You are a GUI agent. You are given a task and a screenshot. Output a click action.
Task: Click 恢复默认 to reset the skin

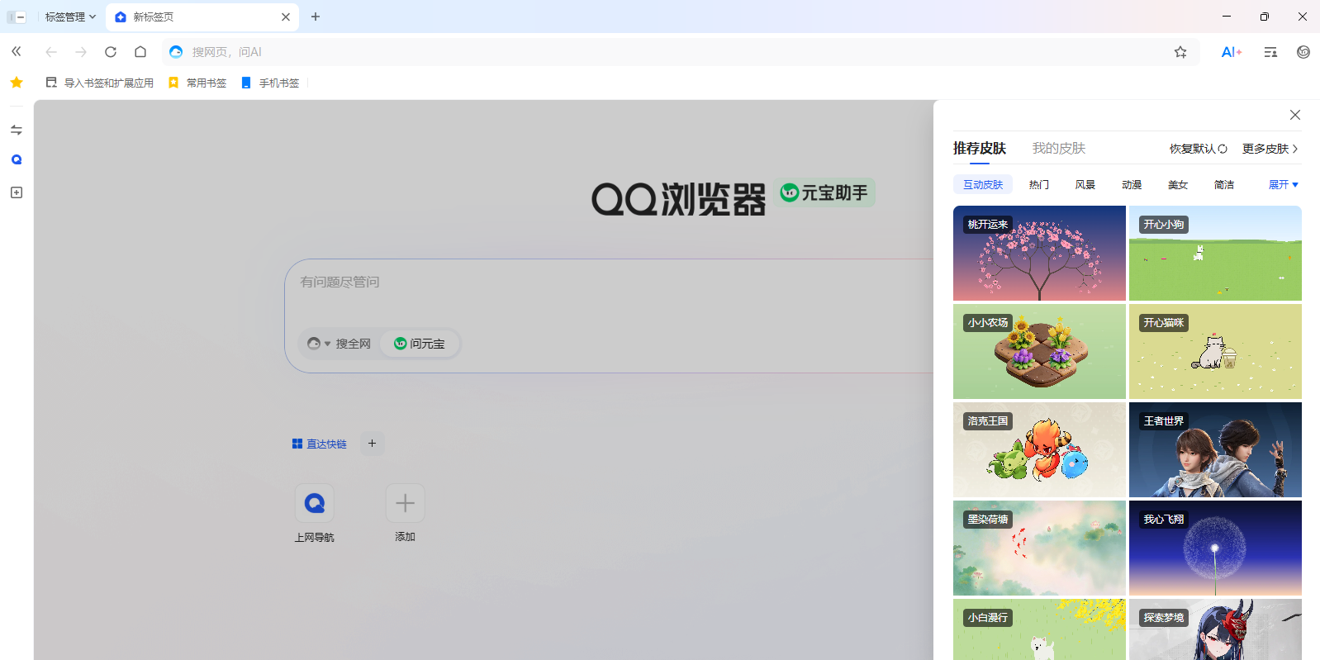(1199, 149)
